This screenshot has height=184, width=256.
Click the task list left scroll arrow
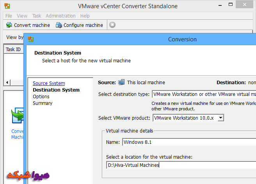pyautogui.click(x=7, y=83)
